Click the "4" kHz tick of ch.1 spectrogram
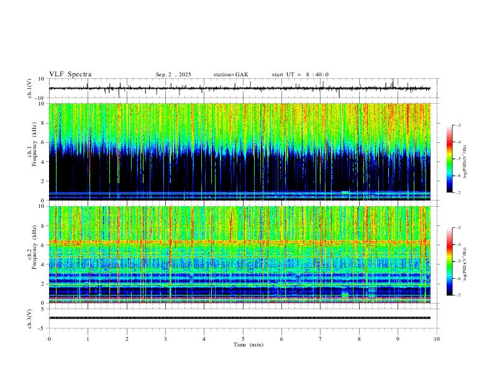This screenshot has height=380, width=492. [43, 162]
